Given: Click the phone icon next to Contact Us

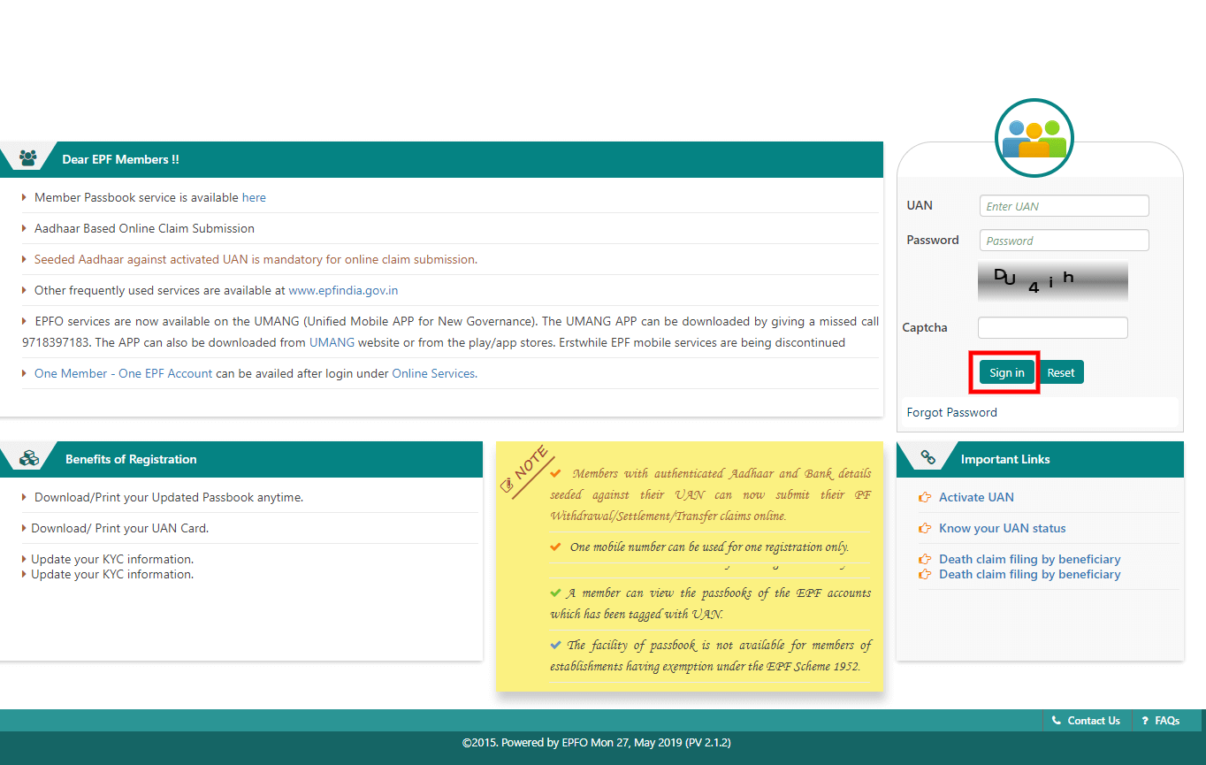Looking at the screenshot, I should tap(1056, 721).
